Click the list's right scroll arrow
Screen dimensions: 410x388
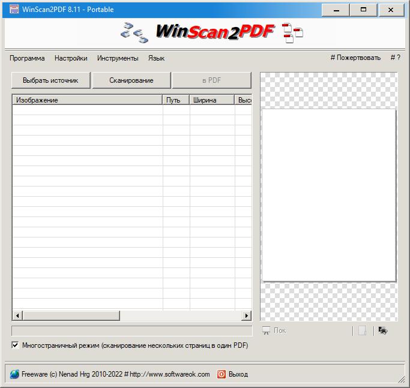coord(246,315)
